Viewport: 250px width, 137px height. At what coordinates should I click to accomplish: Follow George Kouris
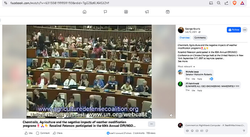click(234, 30)
